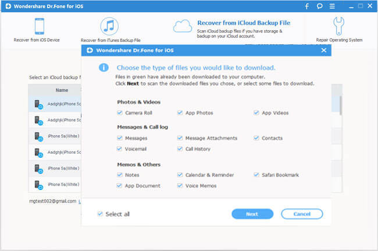Image resolution: width=378 pixels, height=251 pixels.
Task: Uncheck the Messages checkbox
Action: [120, 138]
